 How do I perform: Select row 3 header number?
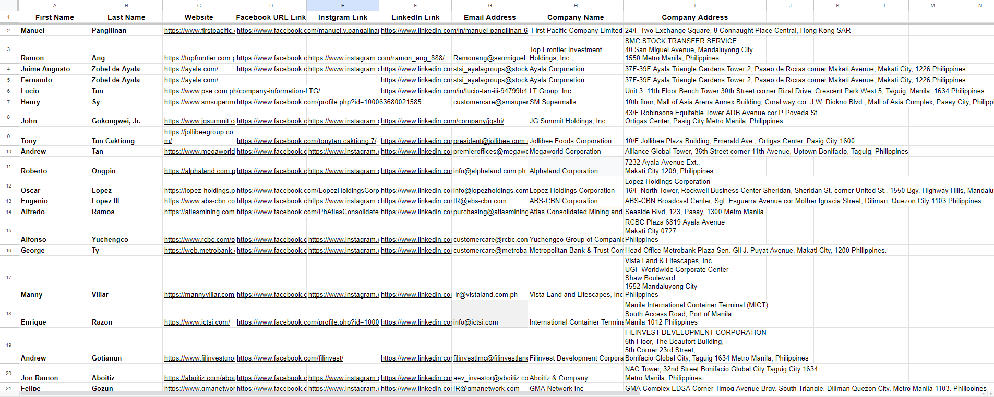pos(9,49)
